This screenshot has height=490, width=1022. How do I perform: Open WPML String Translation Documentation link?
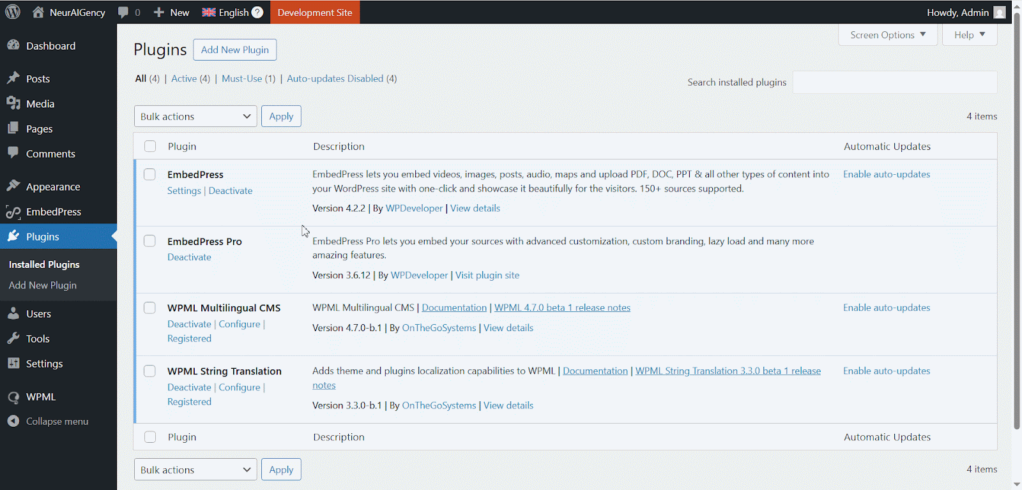(595, 371)
